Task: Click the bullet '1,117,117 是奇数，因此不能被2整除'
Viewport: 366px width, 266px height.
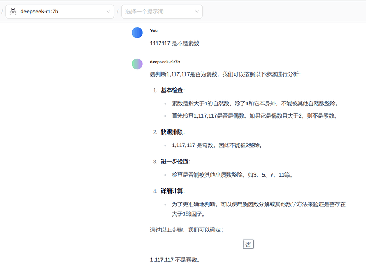Action: (x=217, y=145)
